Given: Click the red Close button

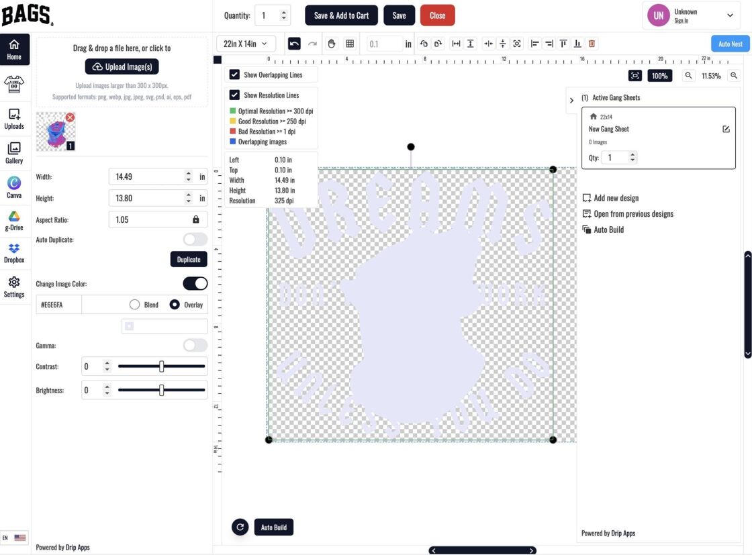Looking at the screenshot, I should pyautogui.click(x=437, y=15).
